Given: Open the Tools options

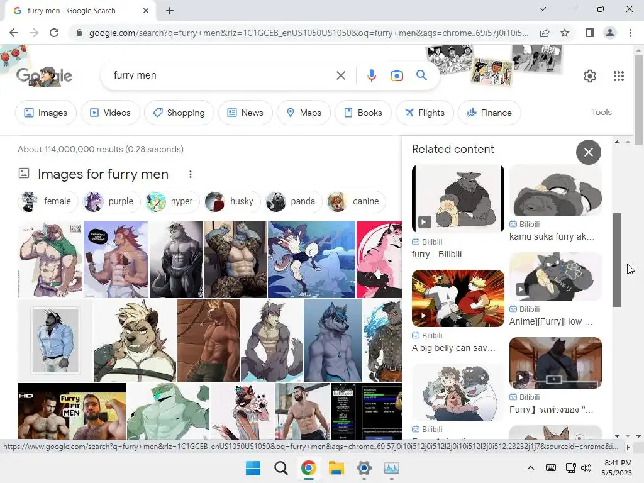Looking at the screenshot, I should pos(601,112).
